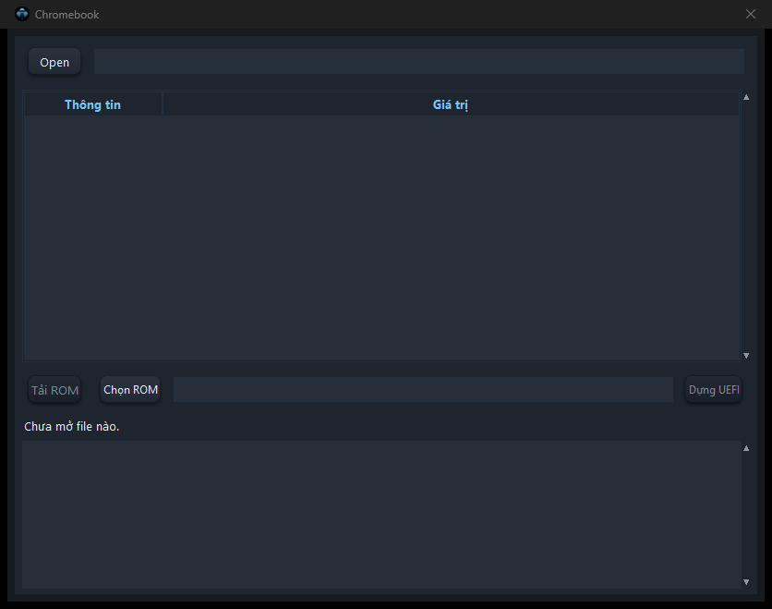
Task: Select the Thông tin column header
Action: [93, 104]
